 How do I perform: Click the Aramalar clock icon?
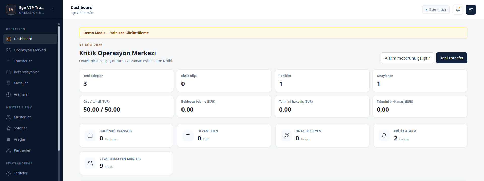click(8, 94)
